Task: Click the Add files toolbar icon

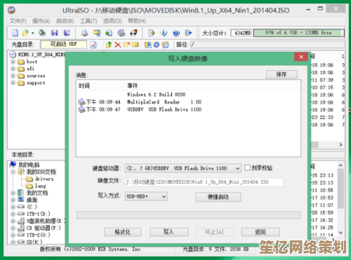Action: point(152,33)
